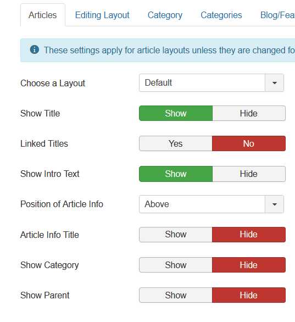This screenshot has height=322, width=295.
Task: Switch Linked Titles to Yes
Action: click(x=176, y=143)
